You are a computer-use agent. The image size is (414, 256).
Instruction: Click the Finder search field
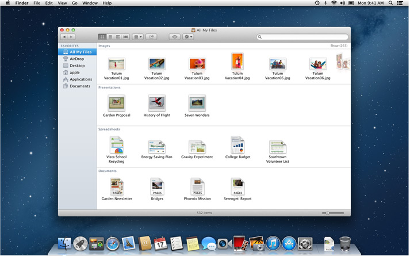(302, 37)
